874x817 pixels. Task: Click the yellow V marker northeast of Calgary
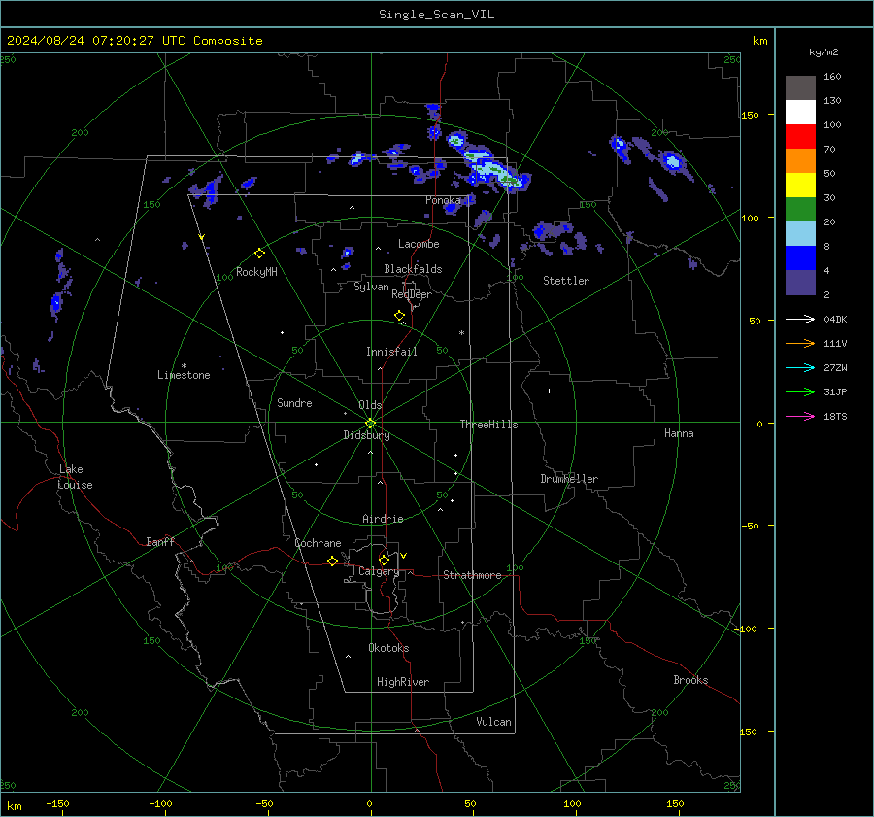pos(404,556)
